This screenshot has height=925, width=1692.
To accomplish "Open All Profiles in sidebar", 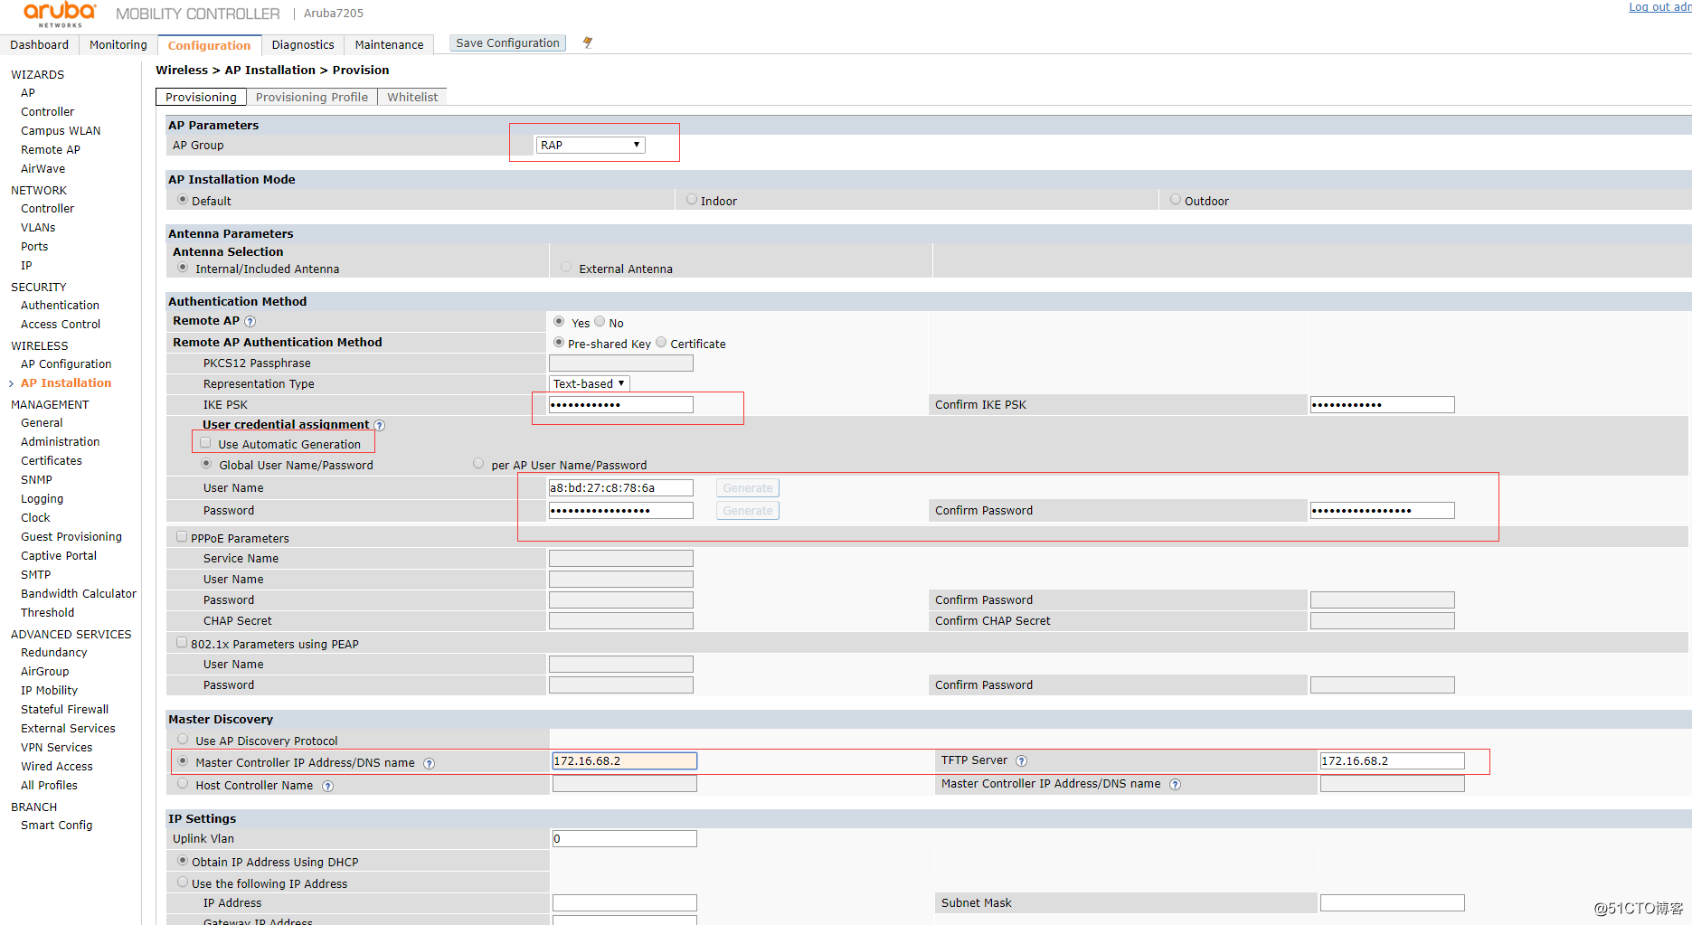I will 49,786.
